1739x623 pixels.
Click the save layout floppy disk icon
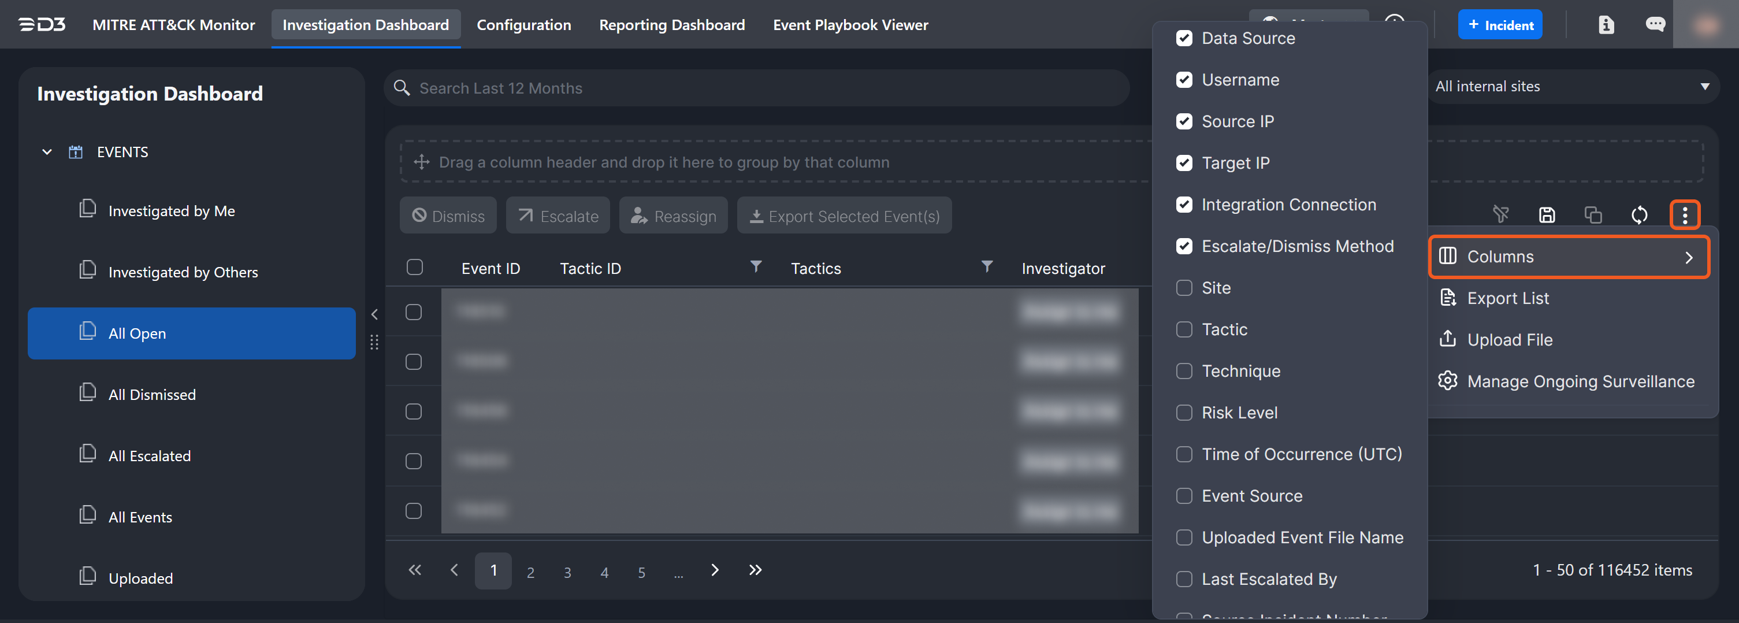tap(1547, 214)
